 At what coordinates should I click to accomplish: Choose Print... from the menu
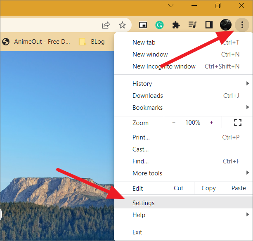183,137
